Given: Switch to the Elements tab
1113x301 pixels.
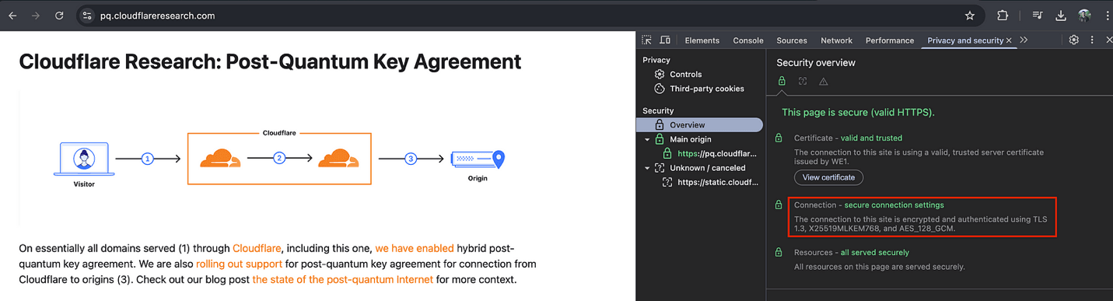Looking at the screenshot, I should click(702, 40).
